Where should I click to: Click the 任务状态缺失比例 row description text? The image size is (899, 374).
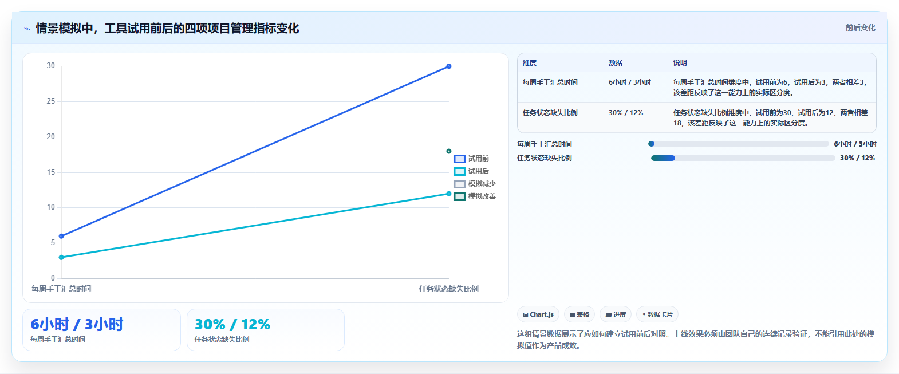(x=771, y=118)
